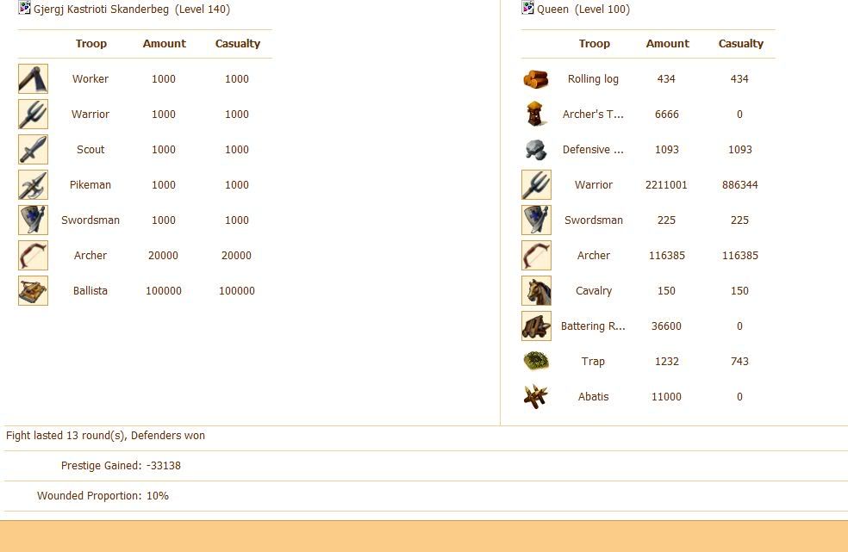This screenshot has width=848, height=552.
Task: Select the Archer's Tower icon
Action: tap(536, 114)
